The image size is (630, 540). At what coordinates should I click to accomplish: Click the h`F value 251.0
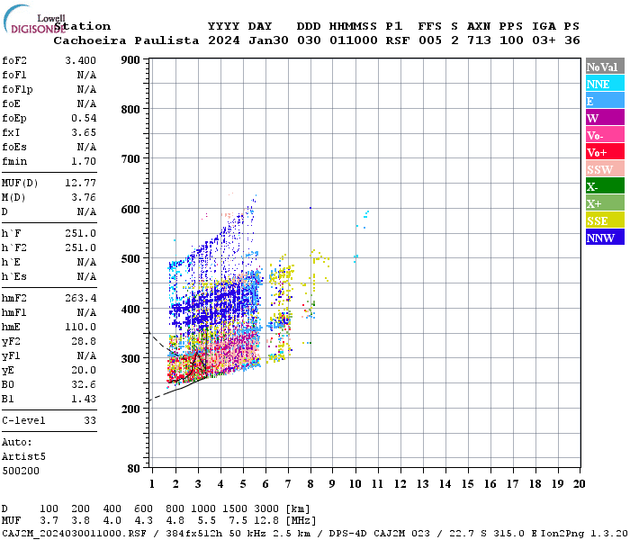80,233
